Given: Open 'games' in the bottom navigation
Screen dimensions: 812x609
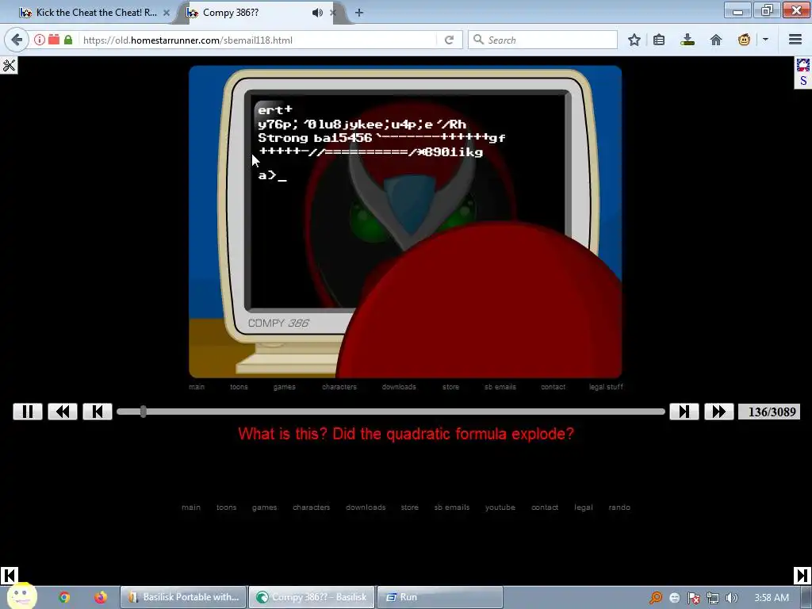Looking at the screenshot, I should pyautogui.click(x=265, y=507).
